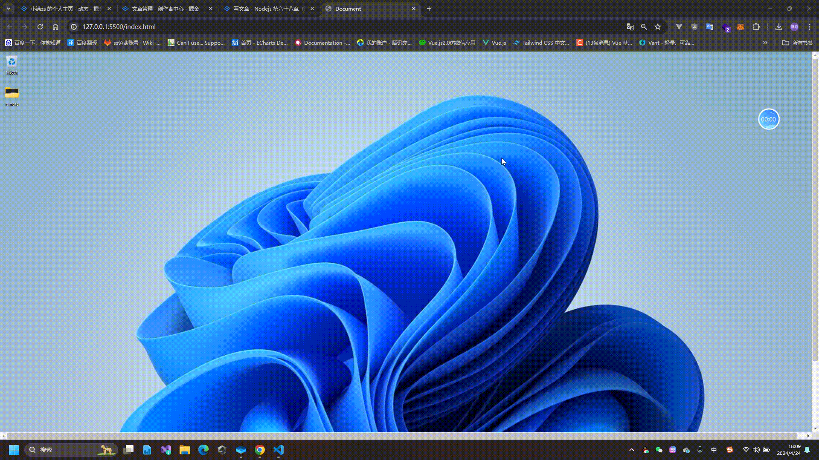
Task: Open Google Chrome from the taskbar
Action: [x=260, y=450]
